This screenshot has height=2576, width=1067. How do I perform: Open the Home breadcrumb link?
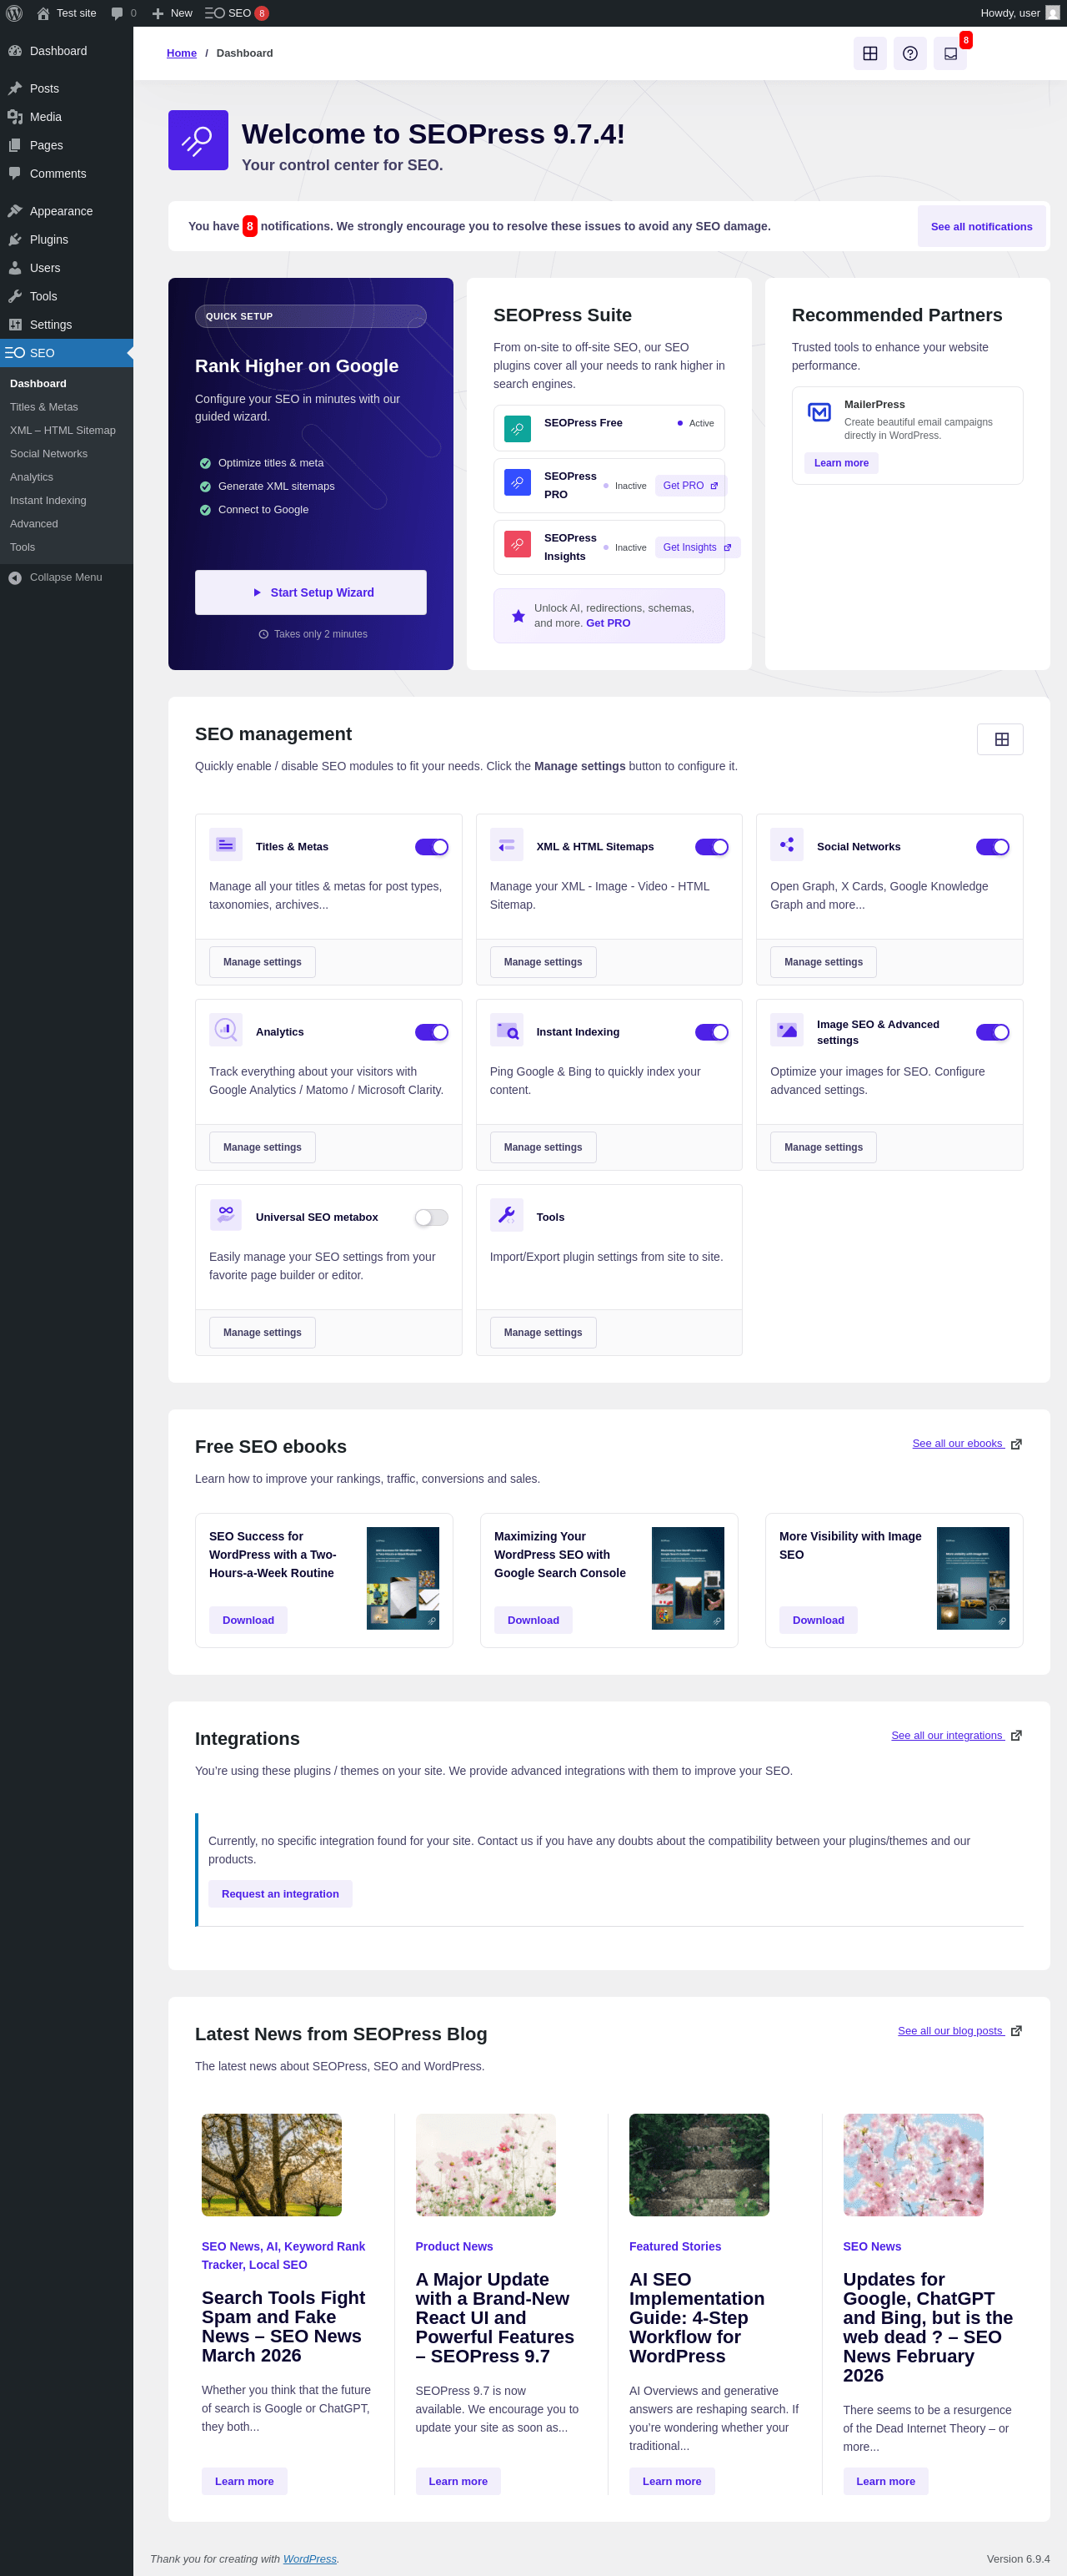click(x=182, y=53)
